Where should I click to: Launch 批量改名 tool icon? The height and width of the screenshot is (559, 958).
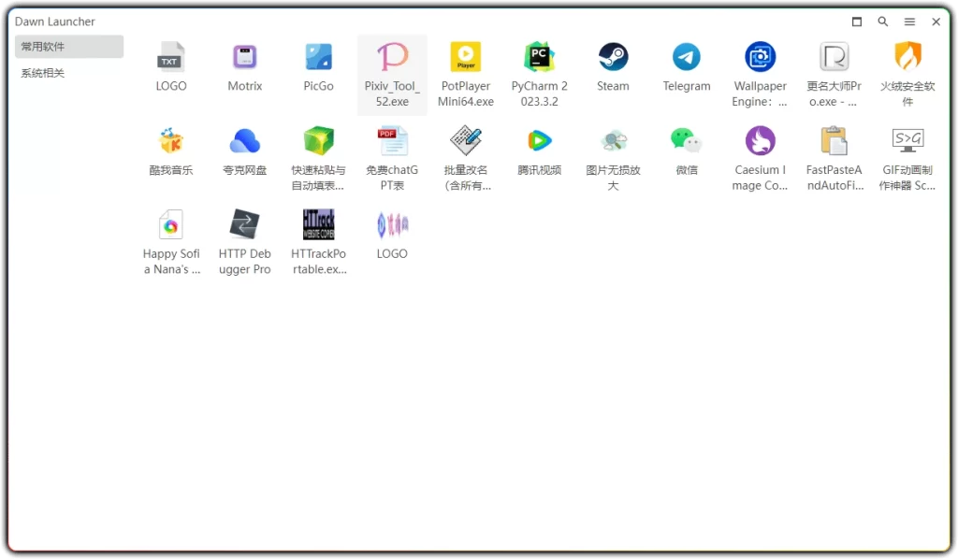coord(466,141)
